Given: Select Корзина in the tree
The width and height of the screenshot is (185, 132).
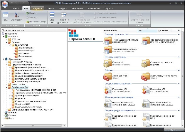Looking at the screenshot, I should pos(12,115).
